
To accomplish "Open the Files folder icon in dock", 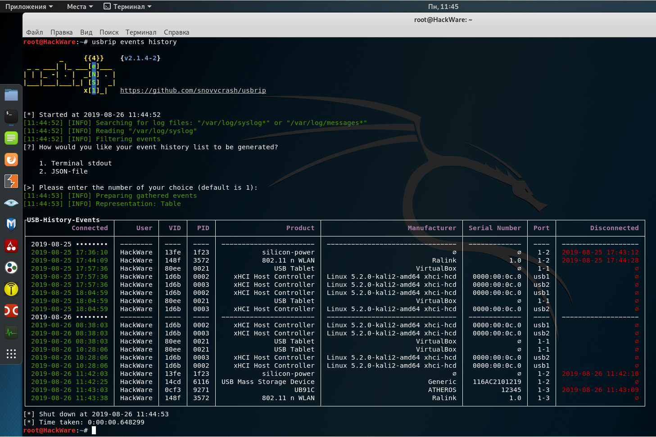I will (x=11, y=95).
